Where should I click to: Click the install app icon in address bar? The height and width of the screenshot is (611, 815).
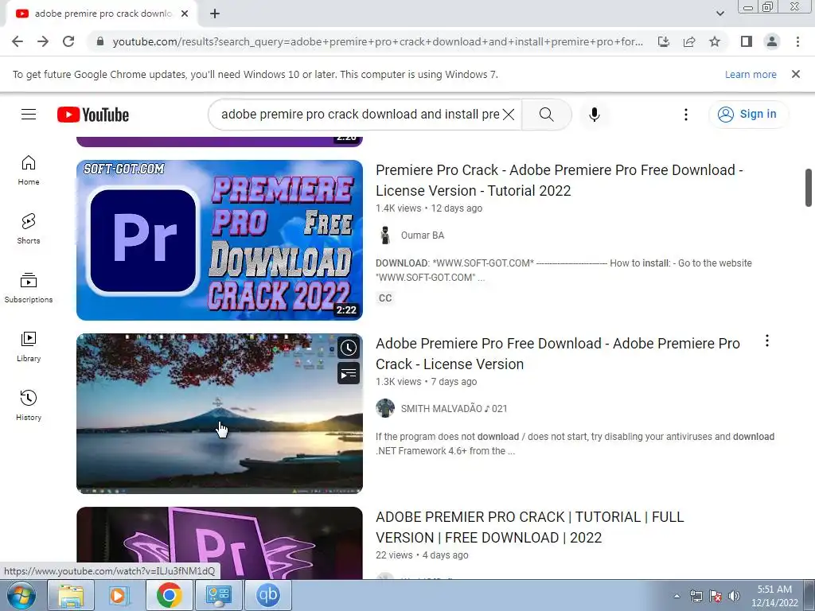[664, 41]
